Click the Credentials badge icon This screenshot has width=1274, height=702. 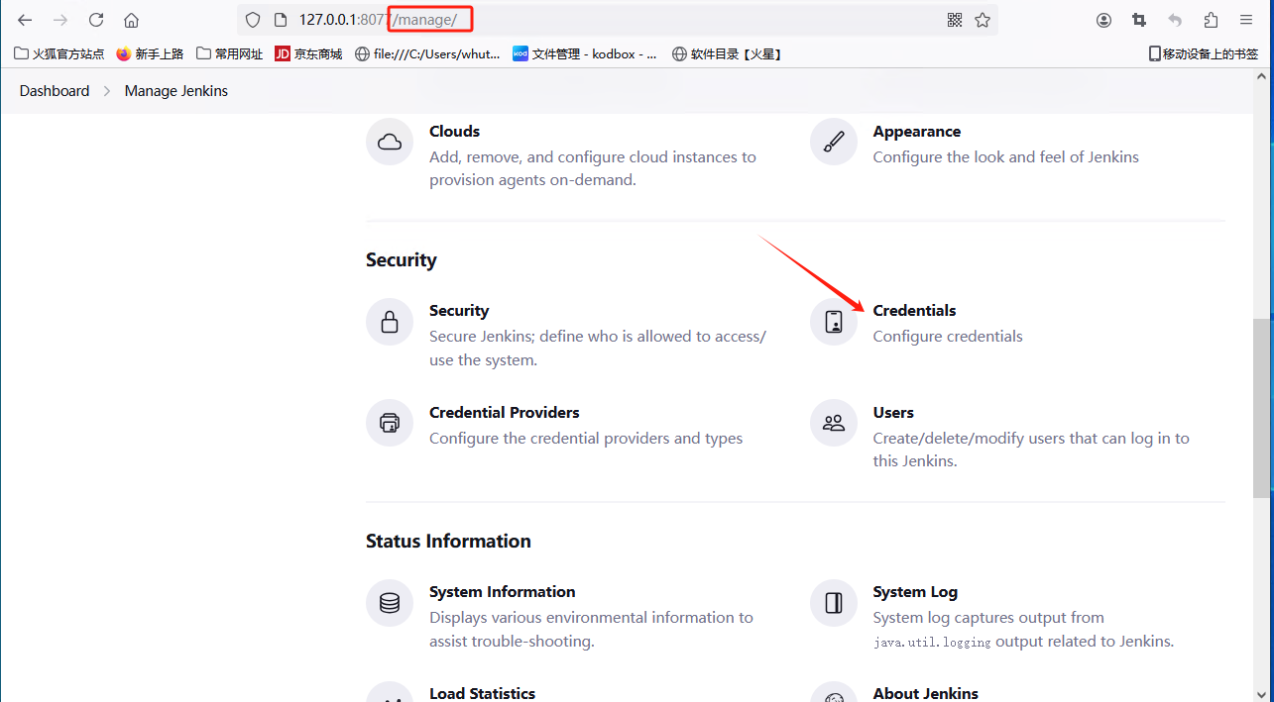pyautogui.click(x=834, y=322)
